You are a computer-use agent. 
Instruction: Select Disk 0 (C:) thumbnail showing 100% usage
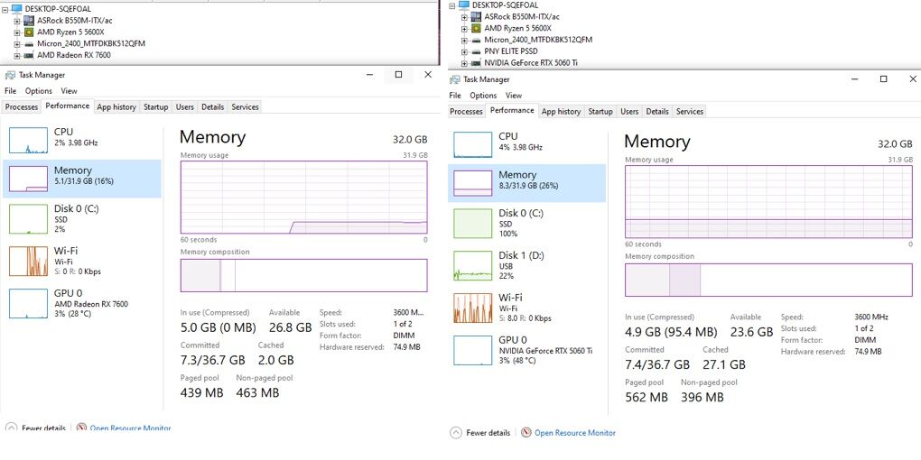pyautogui.click(x=475, y=224)
